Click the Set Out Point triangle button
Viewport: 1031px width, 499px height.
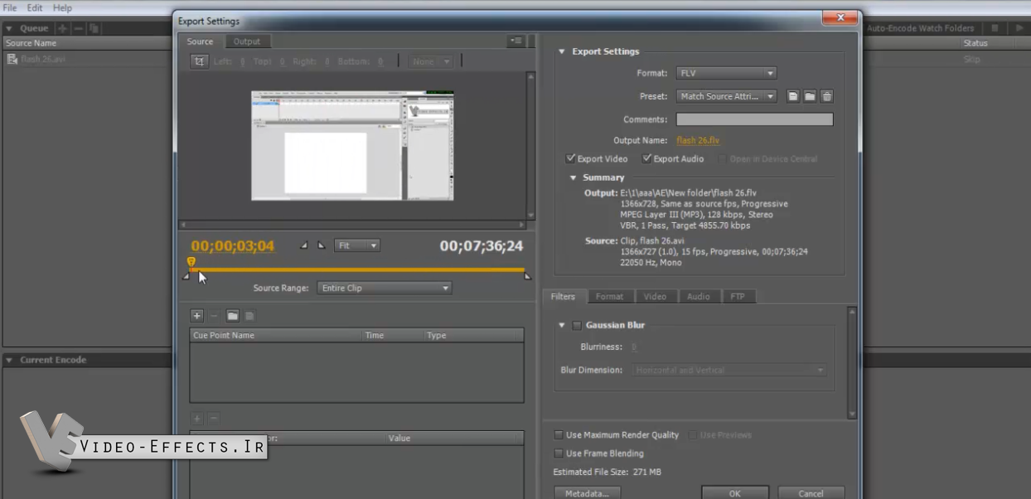[x=322, y=245]
